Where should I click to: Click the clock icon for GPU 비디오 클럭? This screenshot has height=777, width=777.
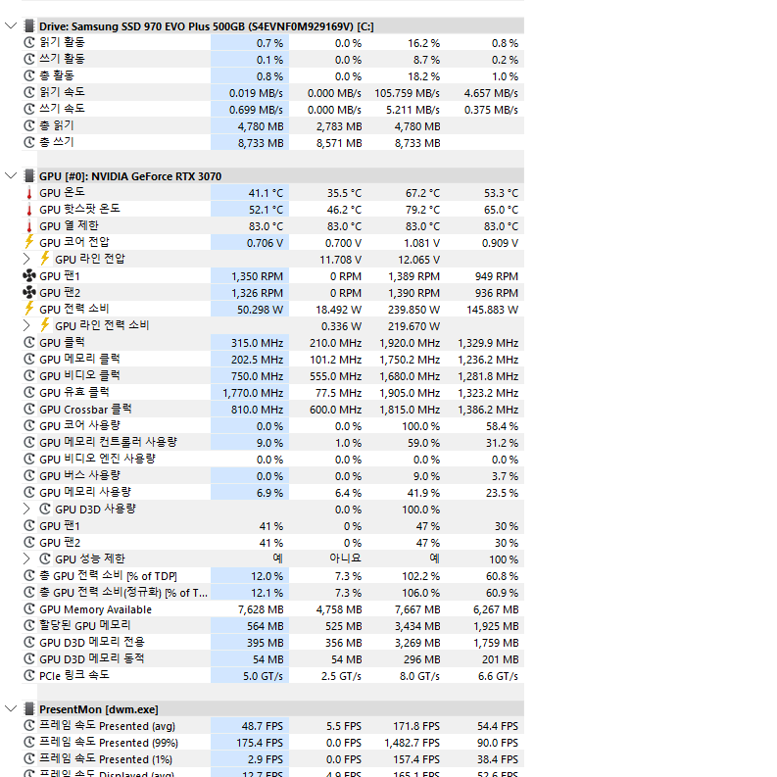29,375
